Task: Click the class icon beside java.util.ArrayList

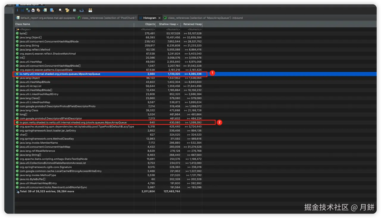Action: pyautogui.click(x=17, y=86)
